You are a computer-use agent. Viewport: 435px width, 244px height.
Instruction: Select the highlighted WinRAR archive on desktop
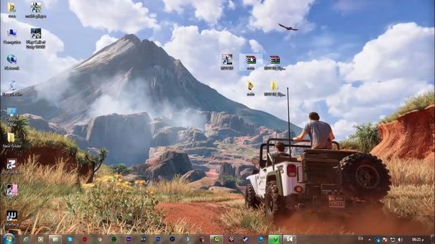(x=251, y=62)
